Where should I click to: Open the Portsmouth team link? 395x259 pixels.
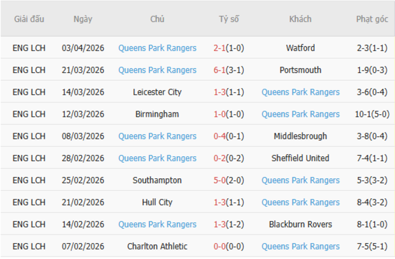(300, 70)
